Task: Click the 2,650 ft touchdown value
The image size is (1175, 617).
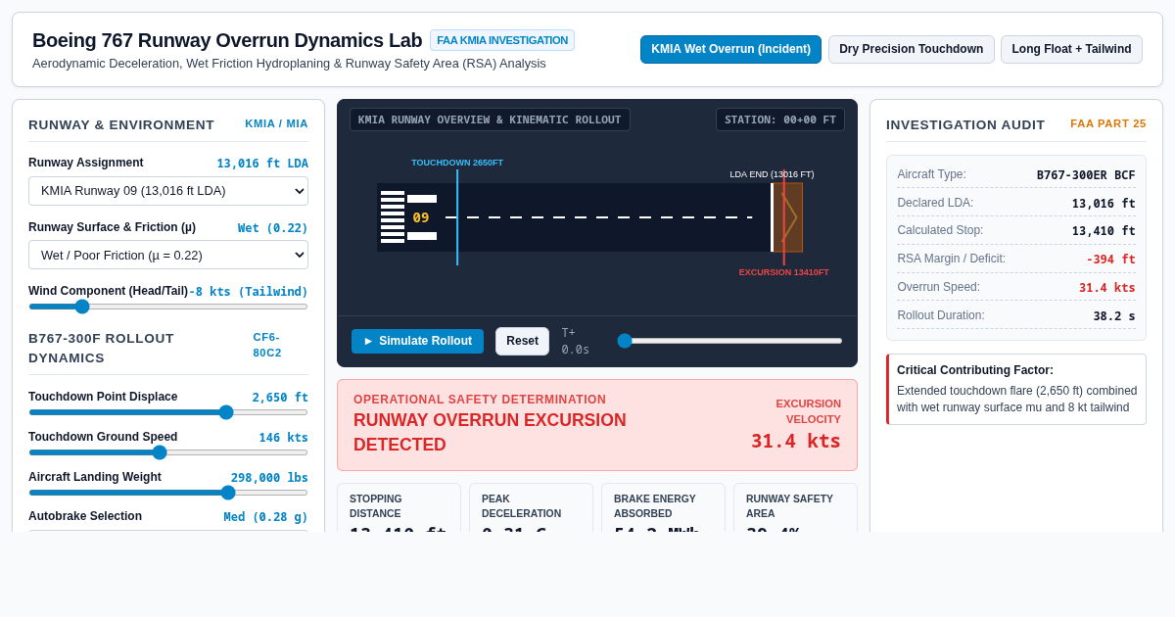Action: pyautogui.click(x=280, y=398)
